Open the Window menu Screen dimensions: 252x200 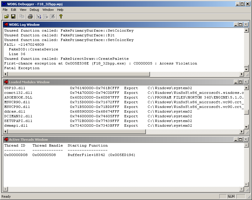click(x=48, y=10)
